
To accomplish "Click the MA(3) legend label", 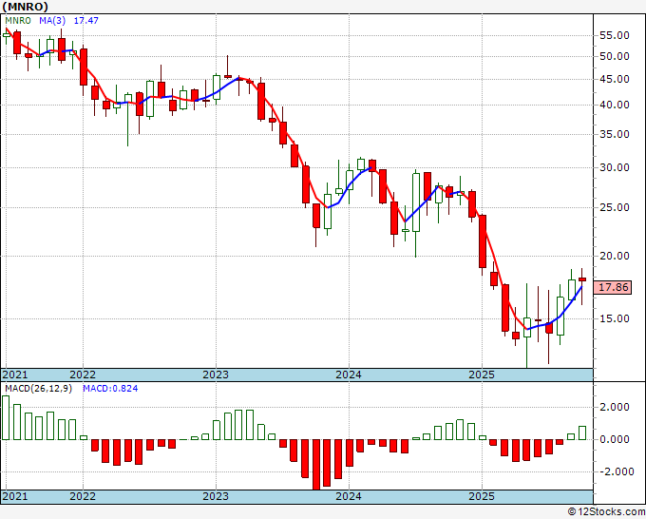I will 52,20.
